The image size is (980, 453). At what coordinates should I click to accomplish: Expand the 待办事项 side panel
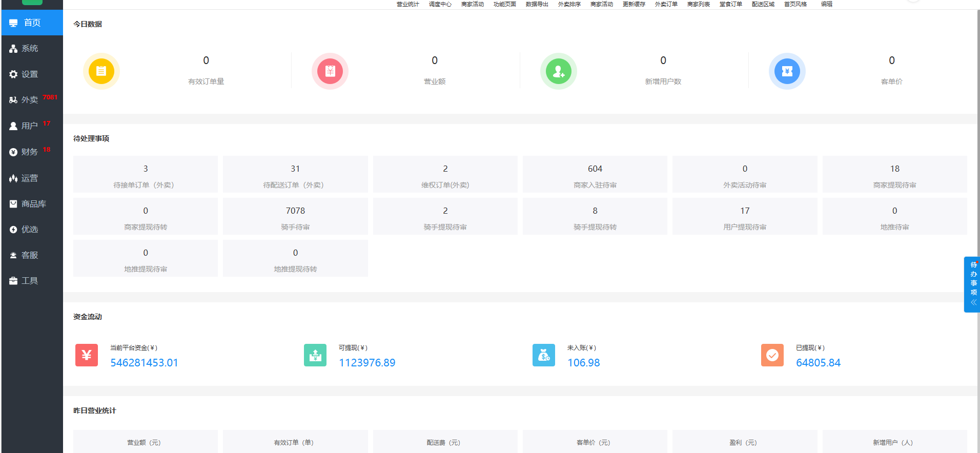[x=973, y=285]
